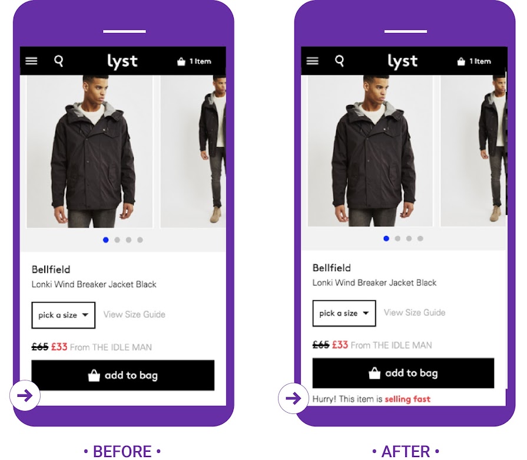This screenshot has width=527, height=460.
Task: Click the search icon in the BEFORE phone
Action: 59,61
